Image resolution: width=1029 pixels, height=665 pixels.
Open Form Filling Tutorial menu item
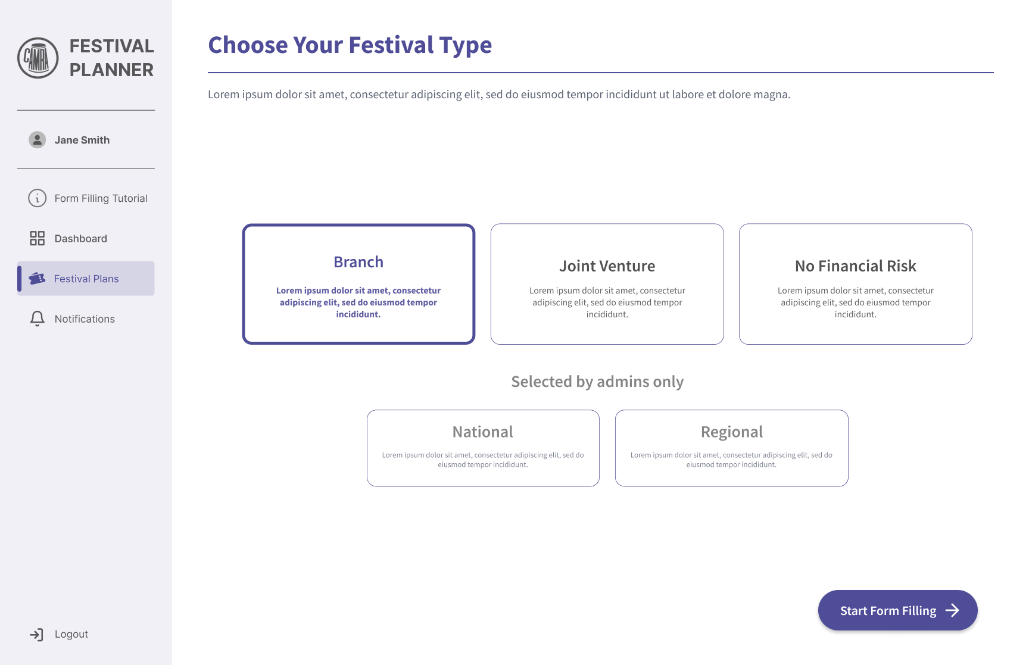(x=101, y=198)
